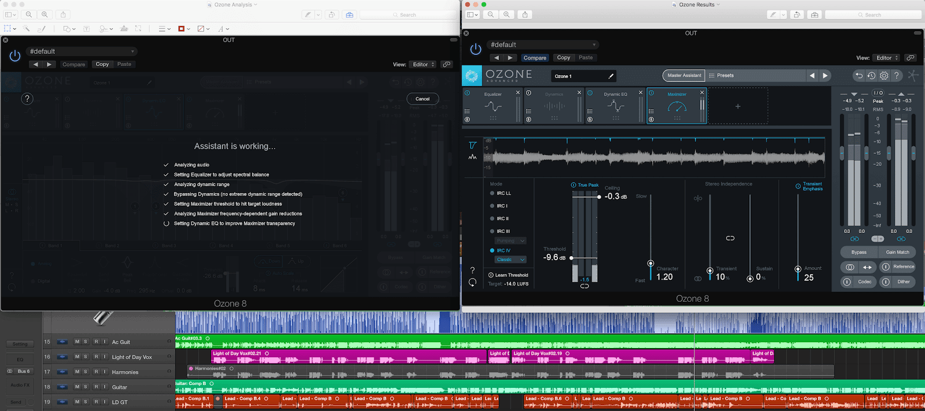Open shapes dropdown in markup toolbar
Screen dimensions: 925x411
click(69, 28)
